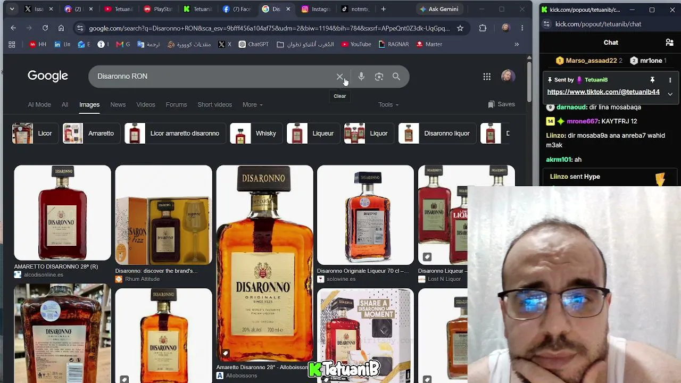This screenshot has height=383, width=681.
Task: Open the Rhum Attitude Disaronno fizz image
Action: click(x=163, y=215)
